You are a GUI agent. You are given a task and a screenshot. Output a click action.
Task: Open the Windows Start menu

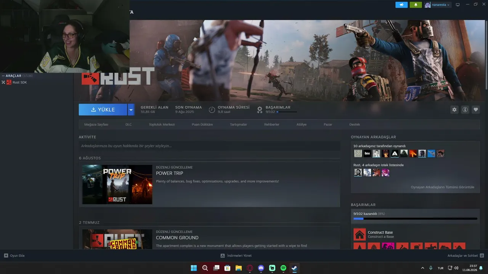click(x=194, y=268)
